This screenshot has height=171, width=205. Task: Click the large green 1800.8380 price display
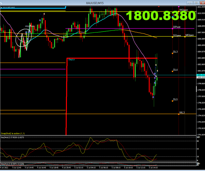161,15
